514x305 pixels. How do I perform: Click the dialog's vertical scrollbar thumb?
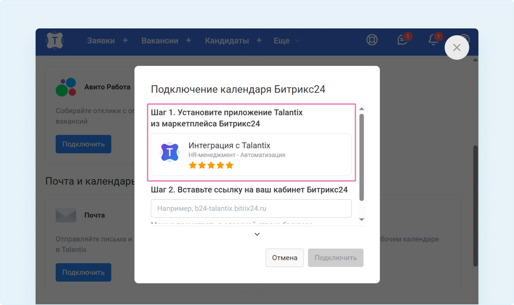[x=362, y=157]
